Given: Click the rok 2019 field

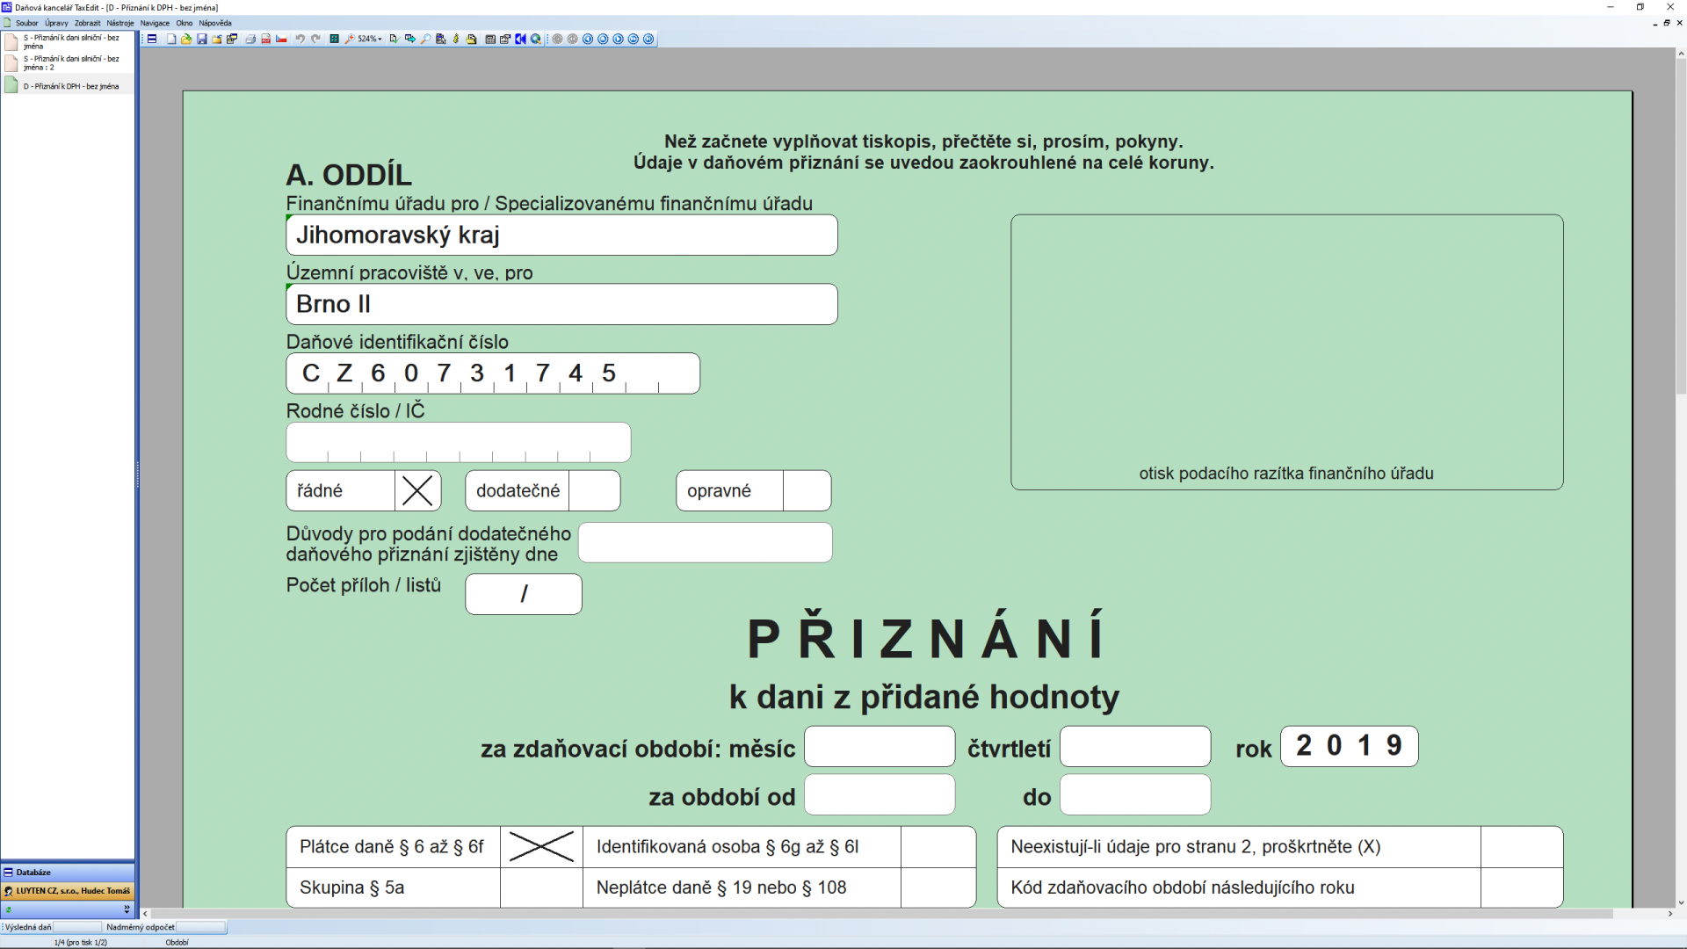Looking at the screenshot, I should (x=1349, y=746).
